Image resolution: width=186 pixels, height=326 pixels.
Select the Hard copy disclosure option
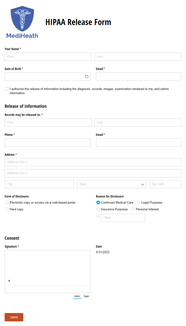coord(7,209)
